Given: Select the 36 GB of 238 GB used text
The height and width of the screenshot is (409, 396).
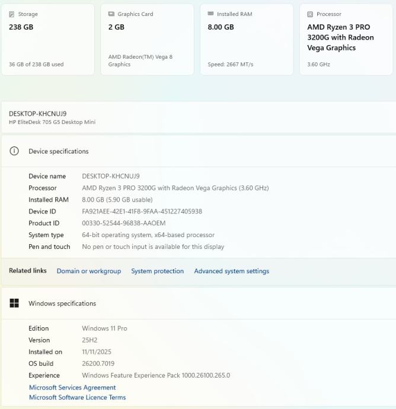Looking at the screenshot, I should pyautogui.click(x=36, y=64).
